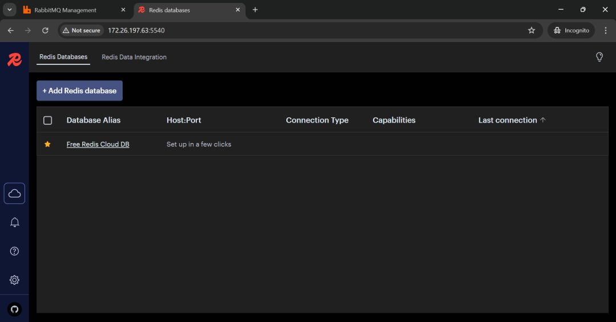This screenshot has height=322, width=616.
Task: Restore down the browser window
Action: coord(582,10)
